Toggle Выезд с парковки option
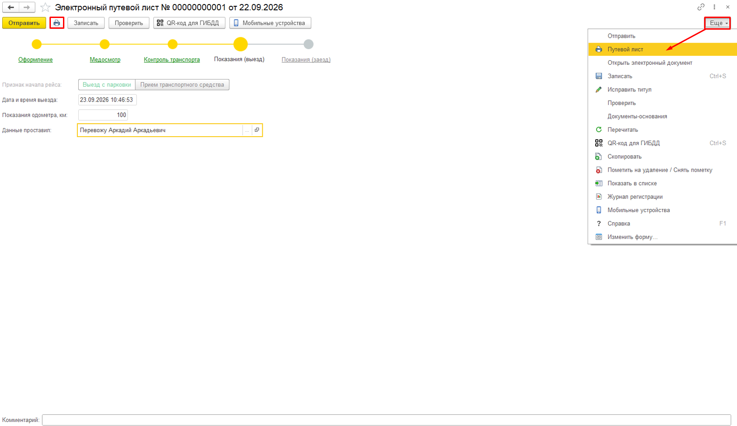This screenshot has height=426, width=737. tap(107, 84)
